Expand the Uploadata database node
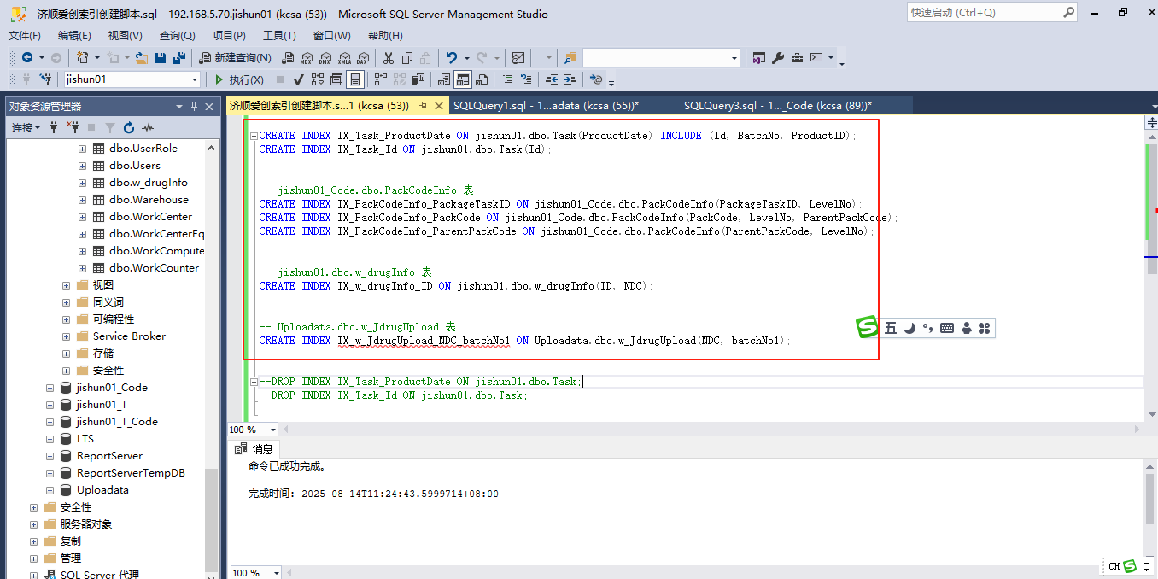Screen dimensions: 1158x579 (x=50, y=489)
